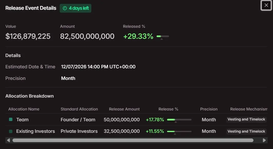Select the Team row's Vesting and Timelock tag

pyautogui.click(x=246, y=119)
